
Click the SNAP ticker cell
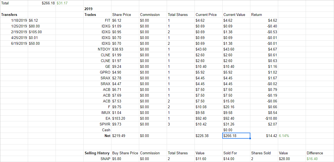(x=105, y=159)
